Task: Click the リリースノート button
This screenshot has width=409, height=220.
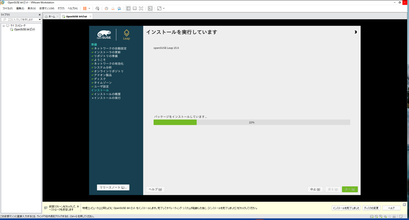Action: [x=113, y=187]
